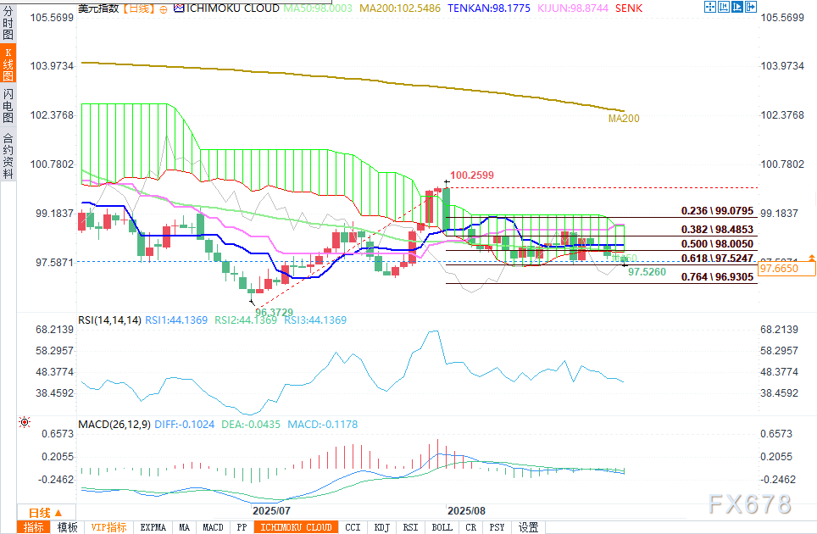This screenshot has width=817, height=534.
Task: Click the red gear icon beside RSI panel
Action: 25,421
